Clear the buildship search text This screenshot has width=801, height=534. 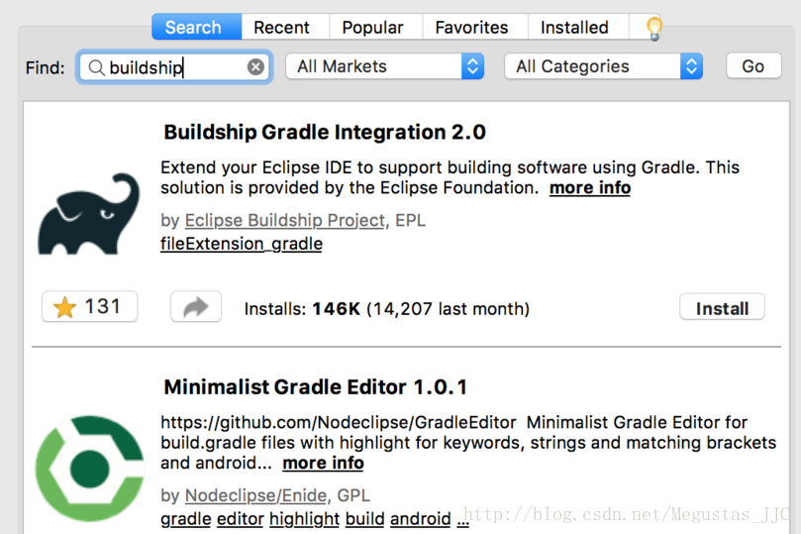tap(255, 67)
